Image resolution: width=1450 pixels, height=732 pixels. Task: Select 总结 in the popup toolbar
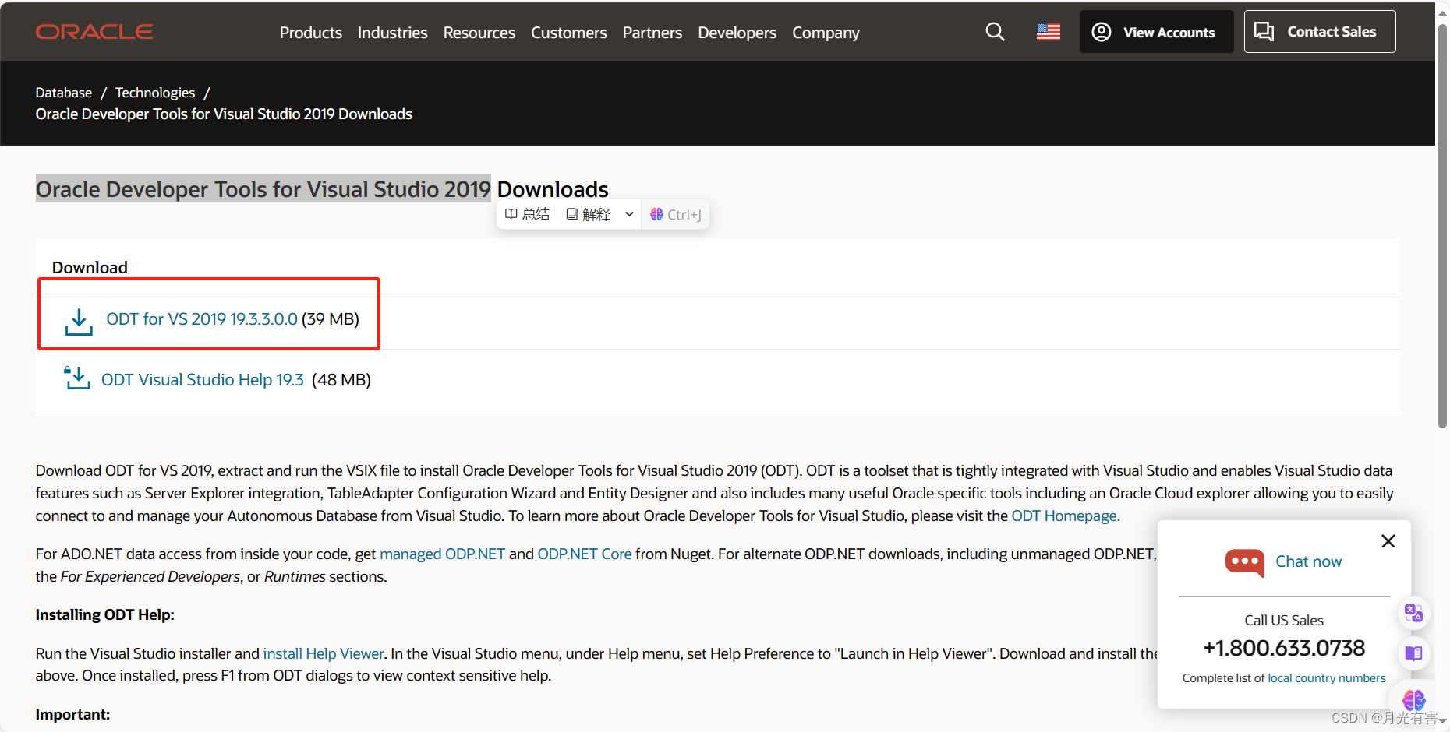527,213
